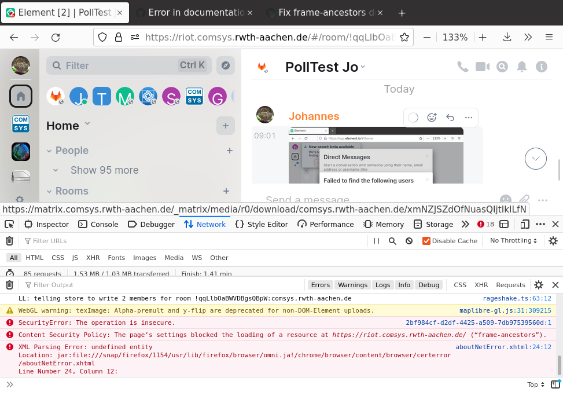Screen dimensions: 563x403
Task: Open PollTest Jo room name dropdown
Action: click(x=363, y=67)
